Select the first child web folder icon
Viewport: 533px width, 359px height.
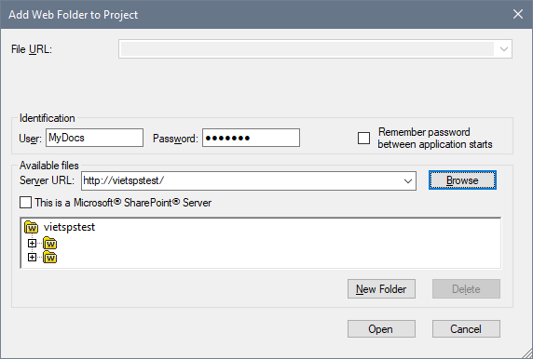click(x=50, y=243)
